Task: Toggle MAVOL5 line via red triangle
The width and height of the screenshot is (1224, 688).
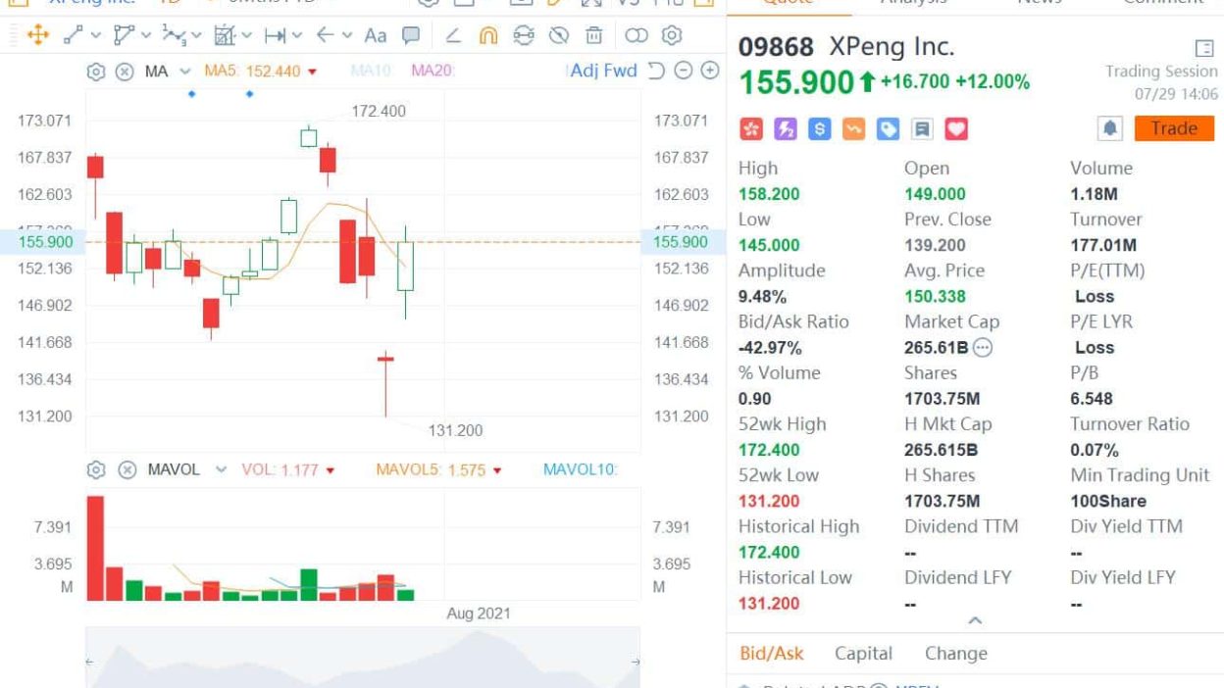Action: (x=498, y=470)
